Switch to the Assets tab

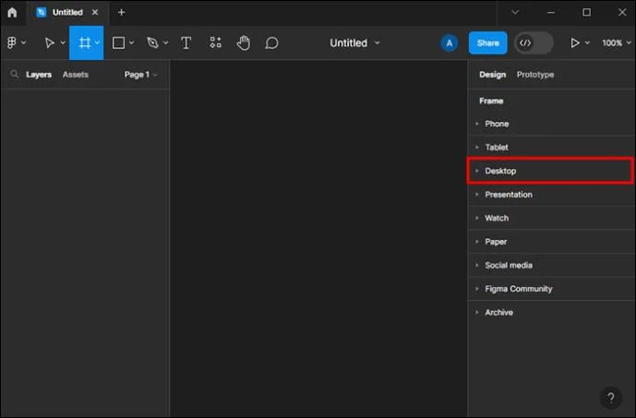76,75
